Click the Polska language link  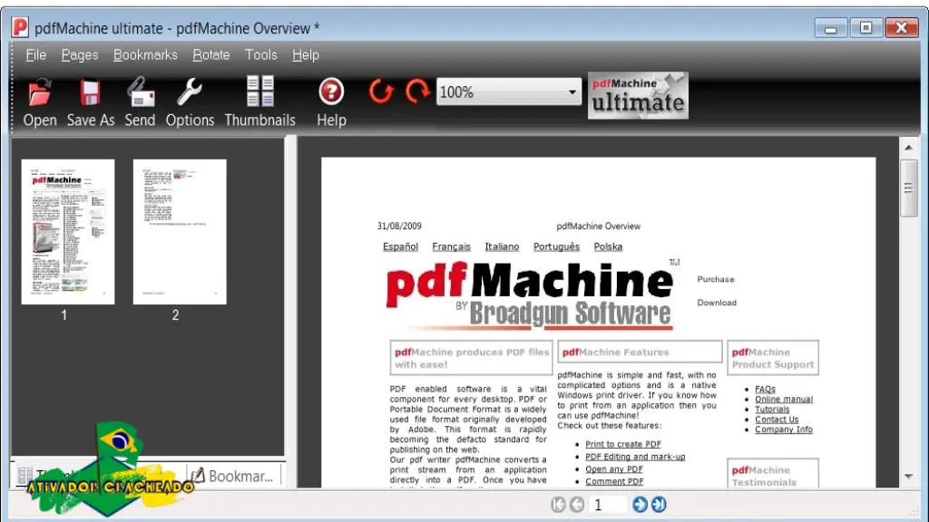(608, 246)
